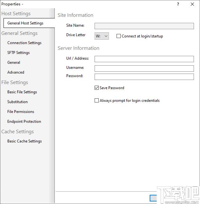Image resolution: width=200 pixels, height=204 pixels.
Task: Open Connection Settings page
Action: [24, 43]
